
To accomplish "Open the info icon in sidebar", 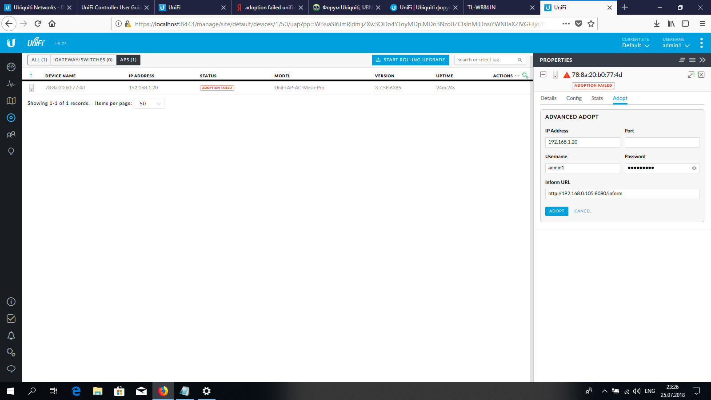I will (11, 302).
